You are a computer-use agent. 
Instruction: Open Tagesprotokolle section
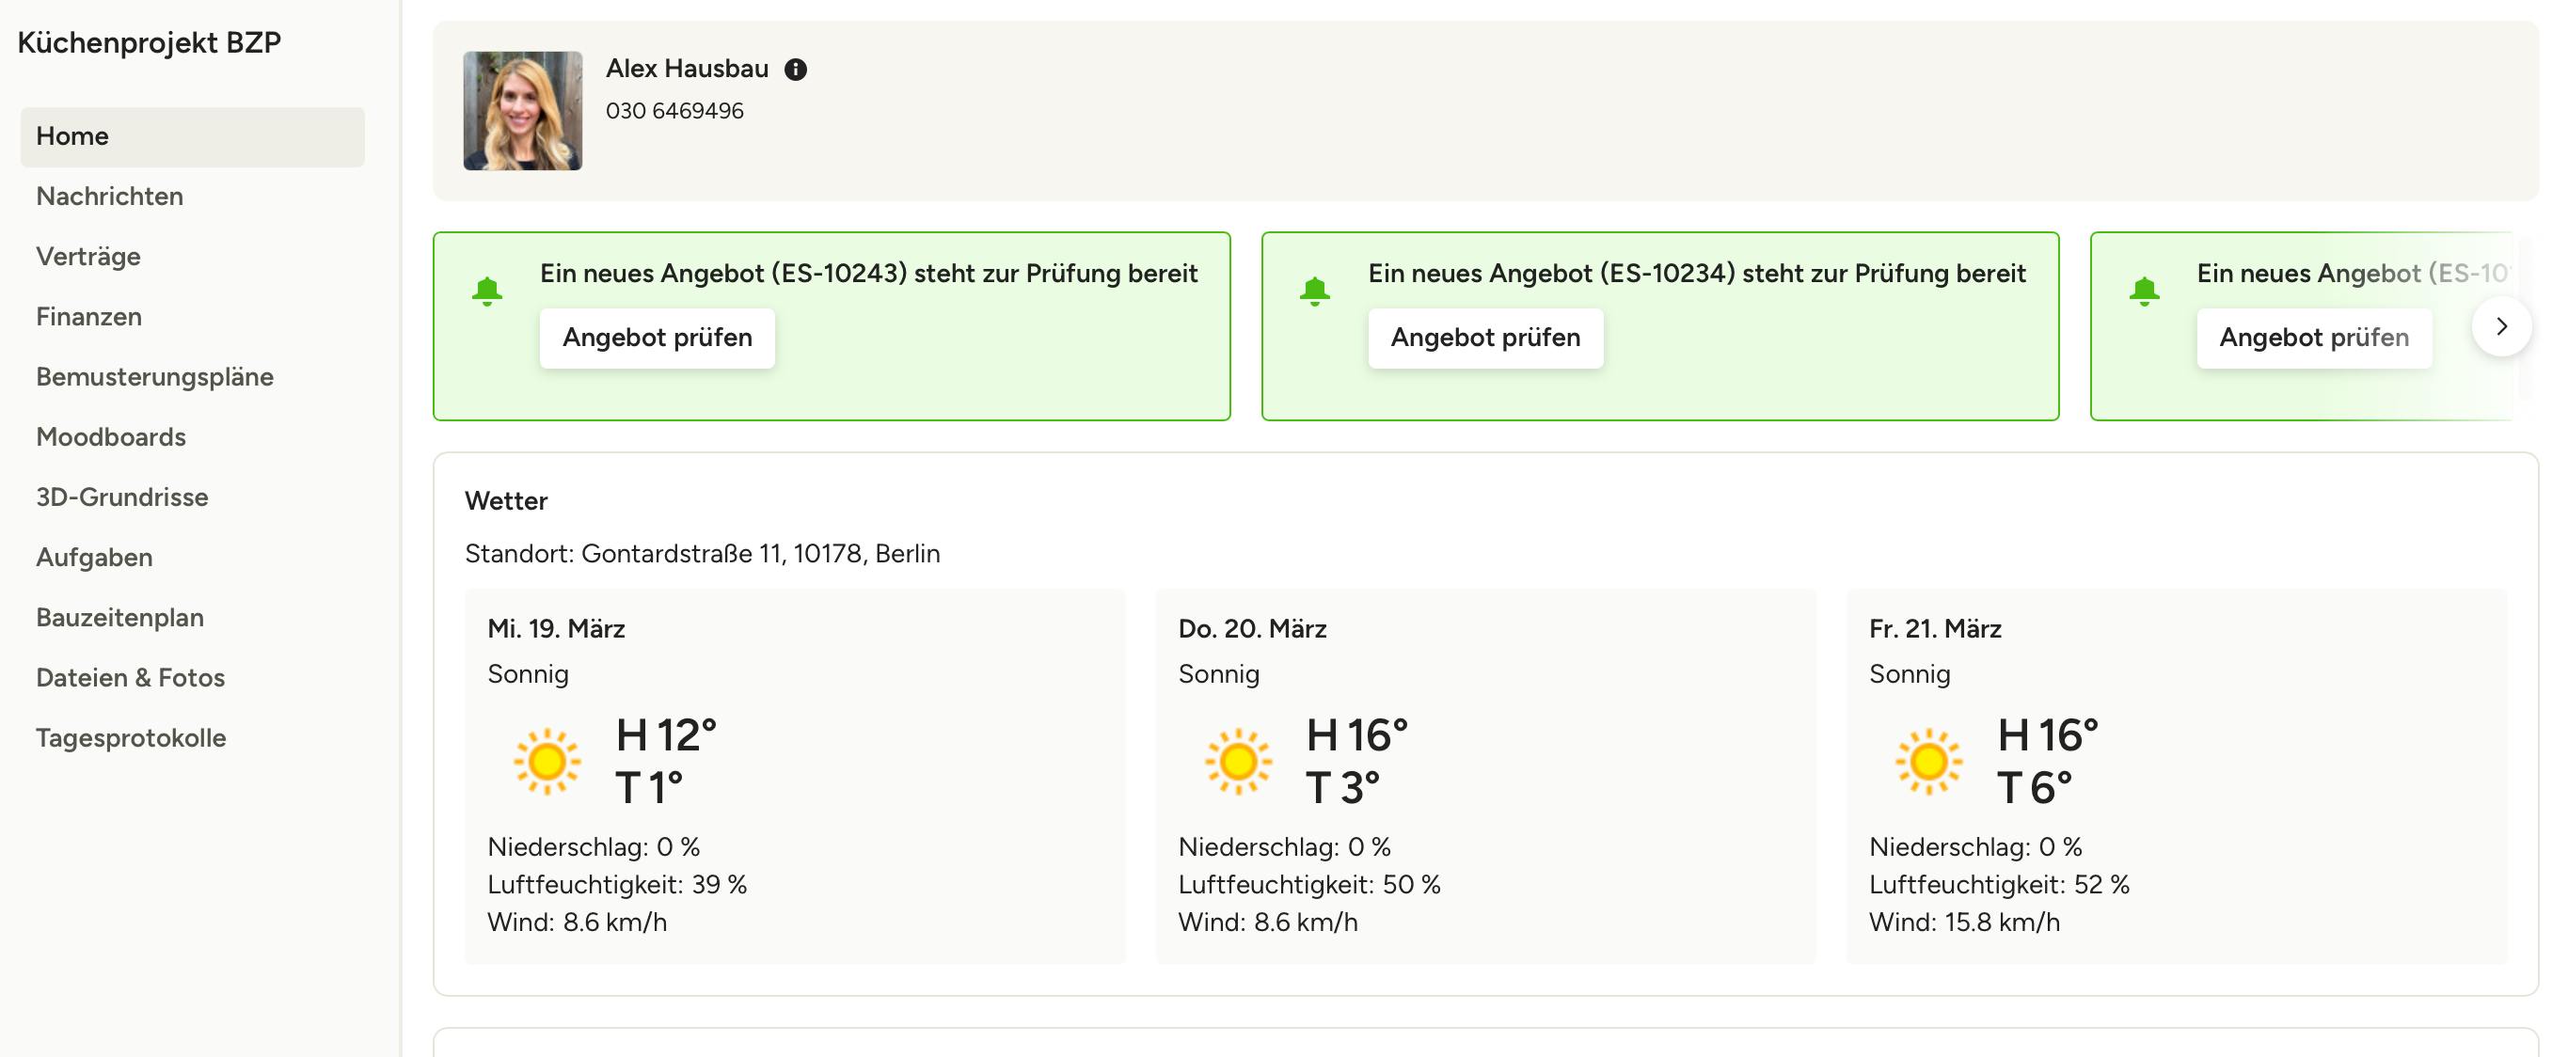(131, 738)
